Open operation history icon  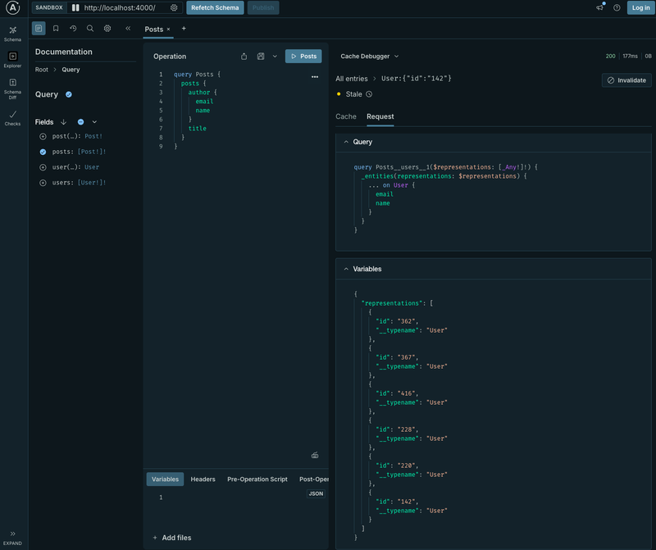coord(74,28)
